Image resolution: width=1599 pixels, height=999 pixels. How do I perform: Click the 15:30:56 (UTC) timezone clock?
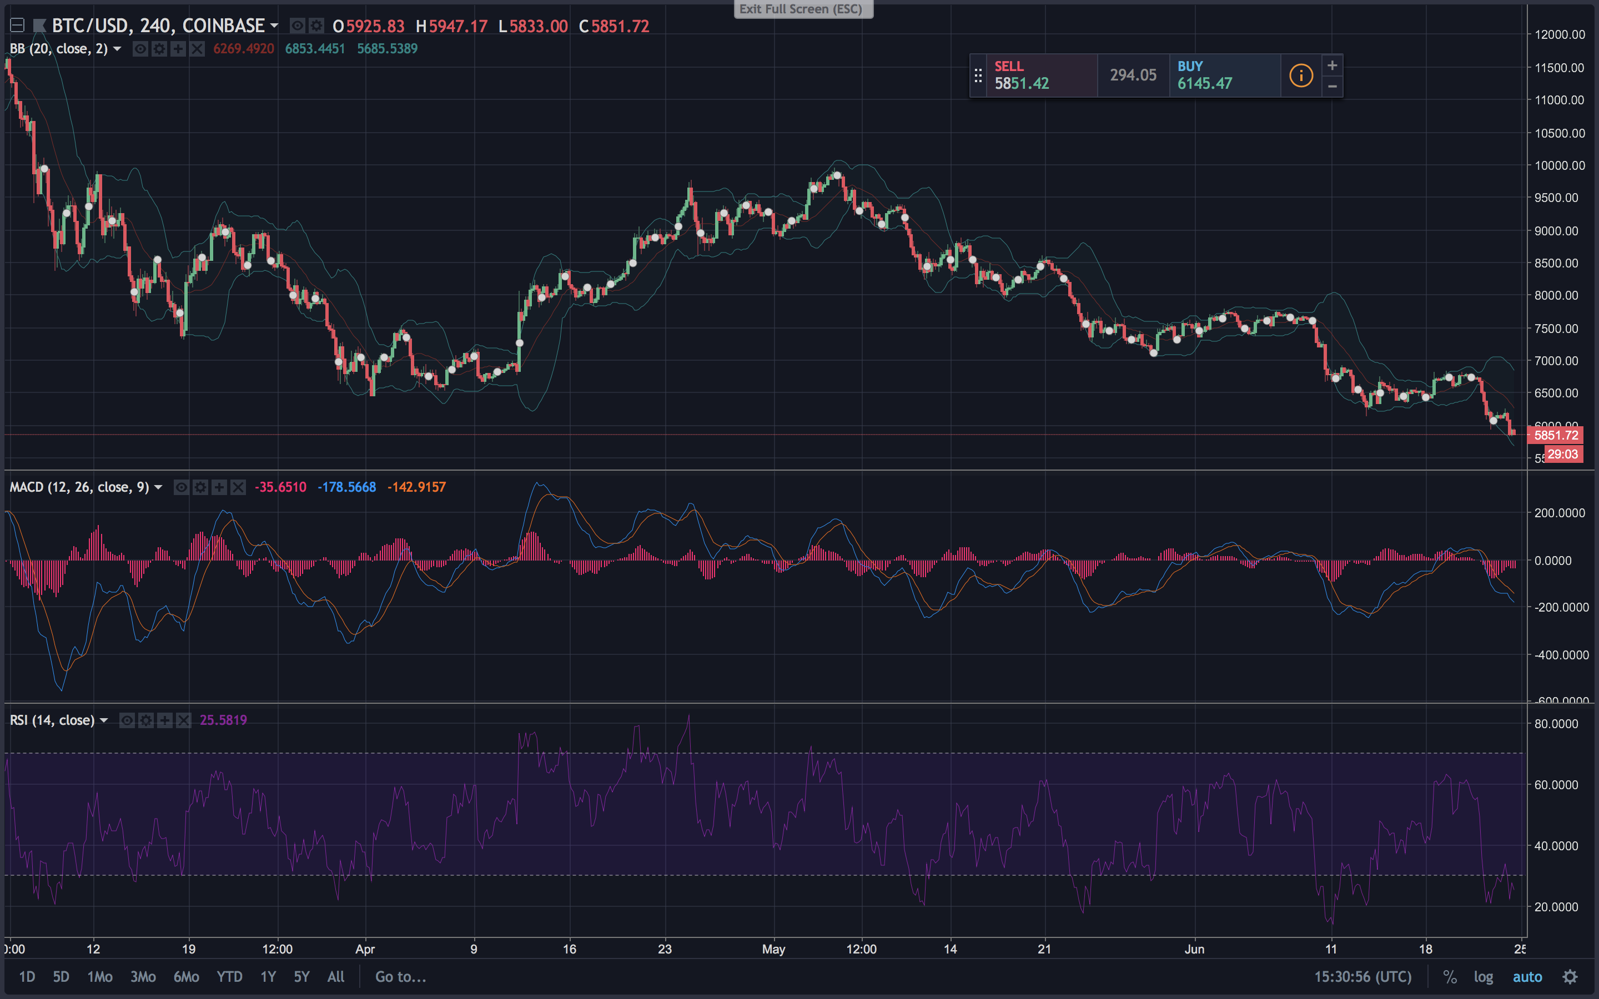coord(1362,977)
